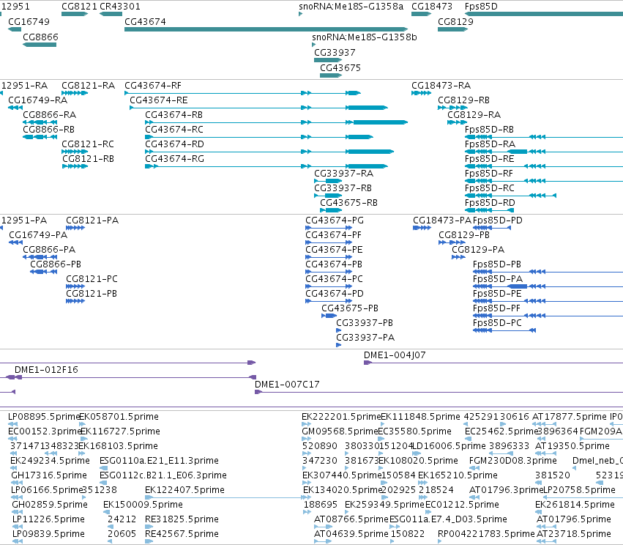Click the CG33937 gene label
This screenshot has width=623, height=545.
point(335,53)
